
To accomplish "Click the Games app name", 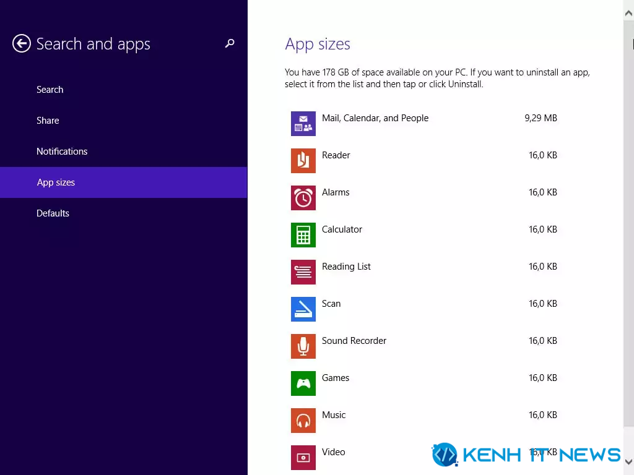I will [x=336, y=378].
